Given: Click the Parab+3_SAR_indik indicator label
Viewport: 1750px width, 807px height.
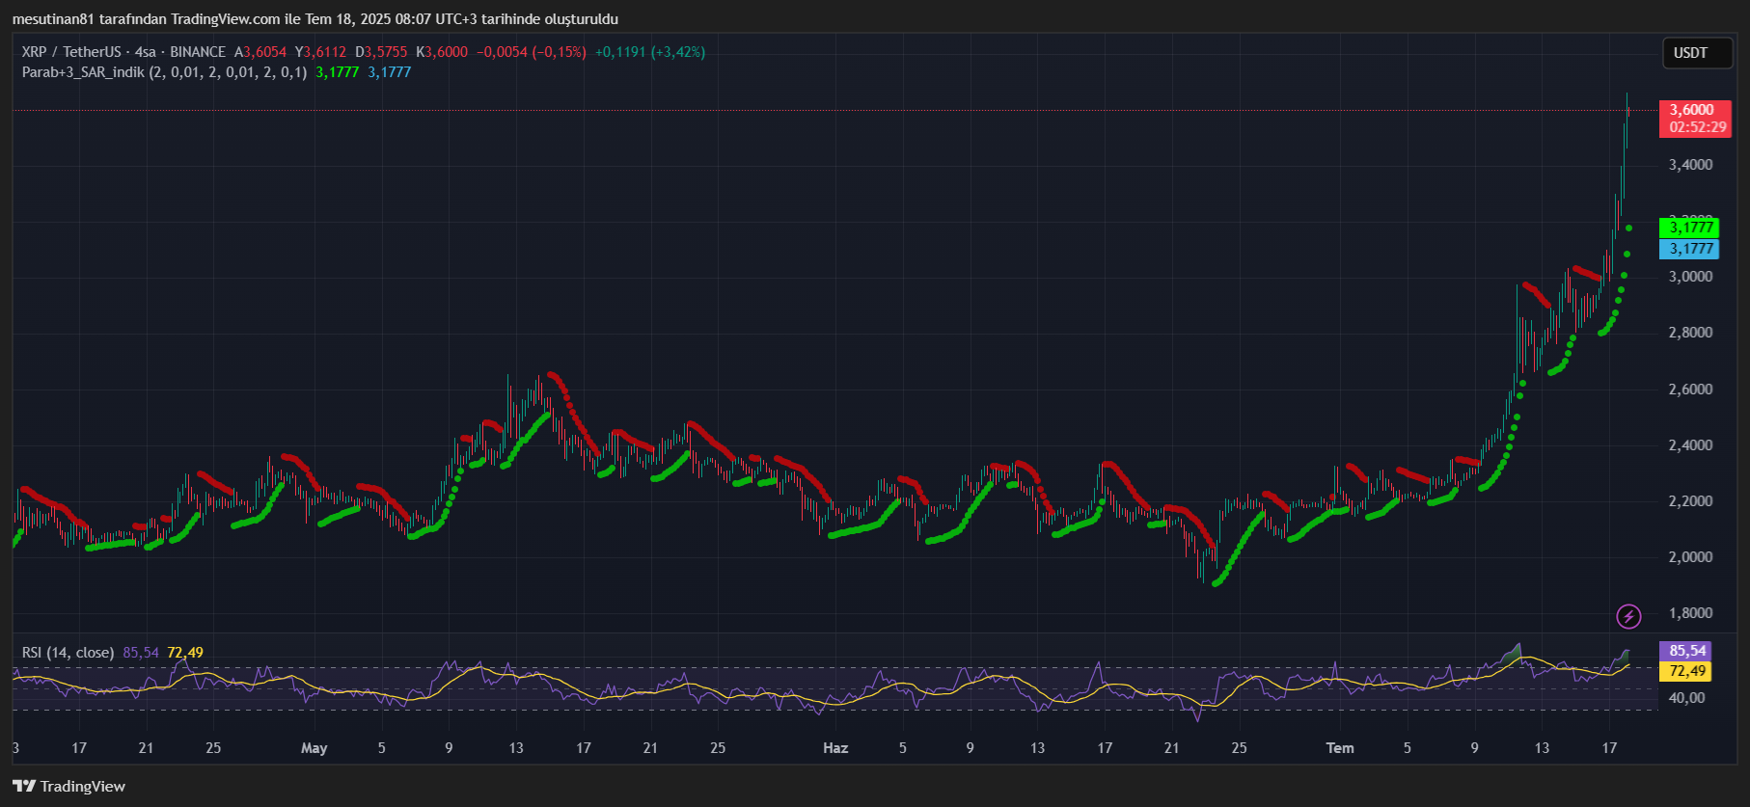Looking at the screenshot, I should point(164,72).
